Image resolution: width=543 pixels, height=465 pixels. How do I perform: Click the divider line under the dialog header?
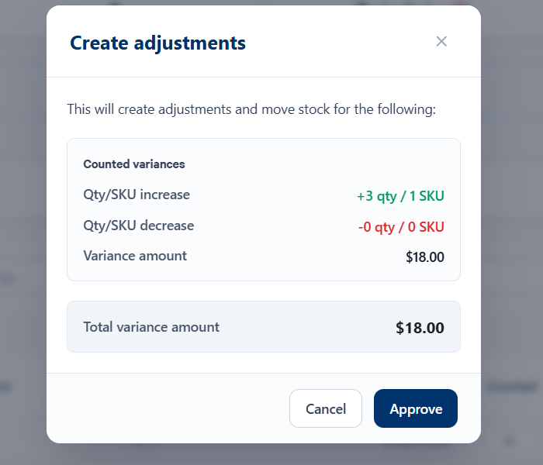point(264,77)
